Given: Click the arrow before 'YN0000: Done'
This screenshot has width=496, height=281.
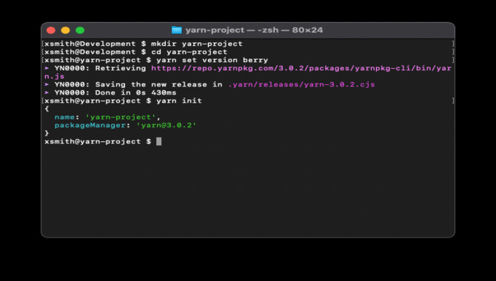Looking at the screenshot, I should point(47,92).
